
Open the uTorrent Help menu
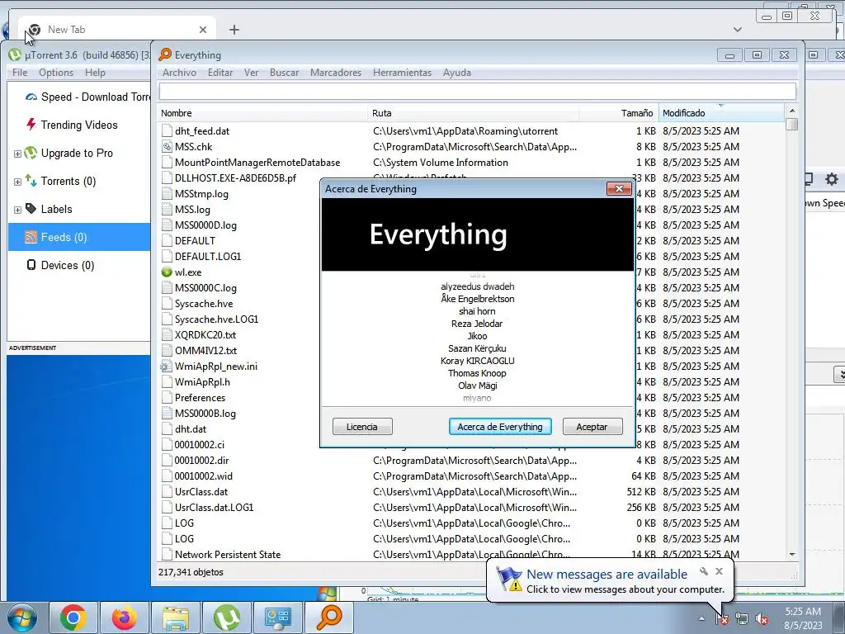tap(95, 73)
